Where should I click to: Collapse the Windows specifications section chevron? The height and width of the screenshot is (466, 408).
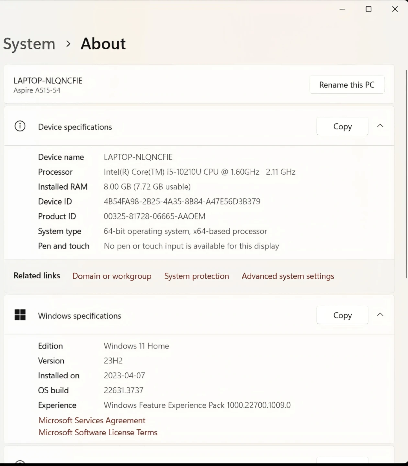click(380, 315)
